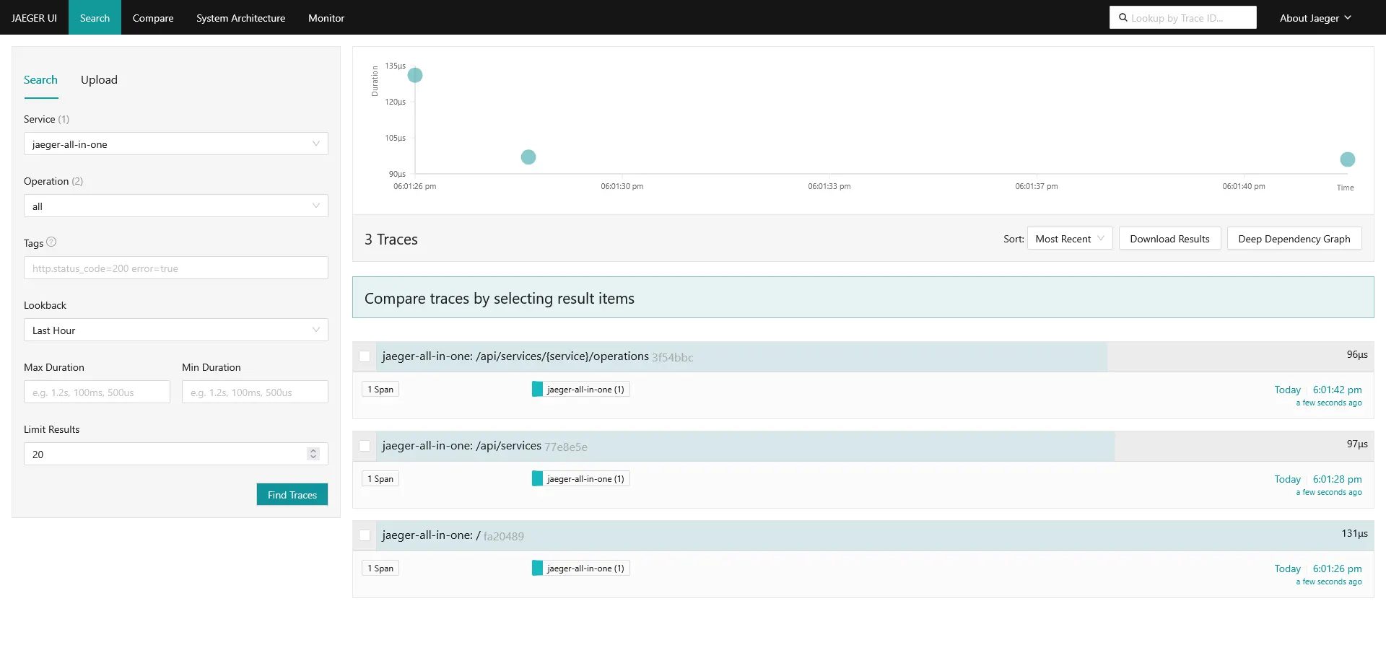Open System Architecture in the top navigation
Screen dimensions: 1386x663
click(240, 18)
